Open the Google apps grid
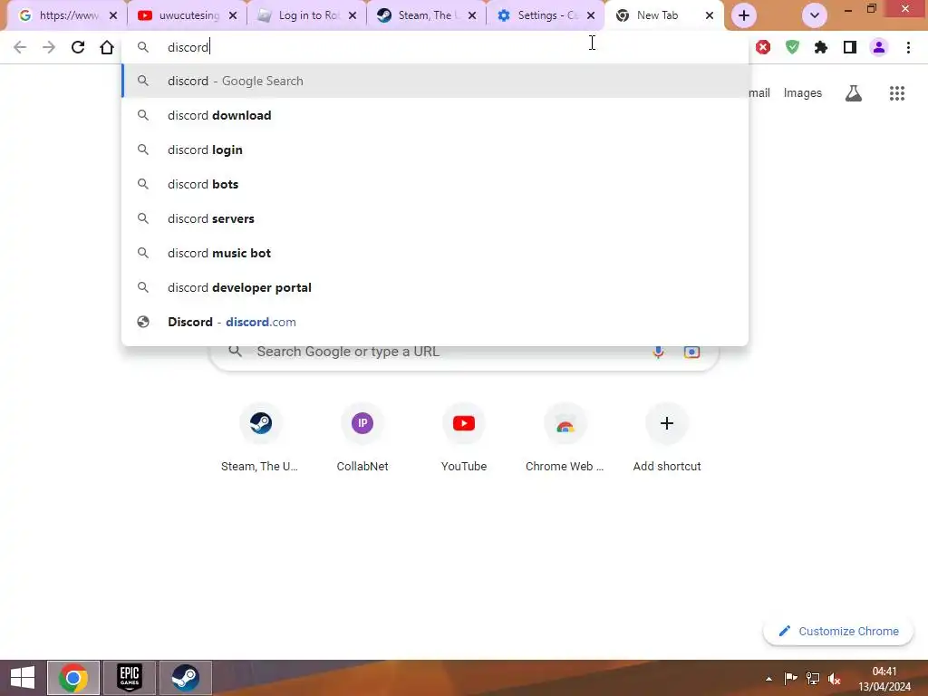Image resolution: width=928 pixels, height=696 pixels. pyautogui.click(x=896, y=93)
